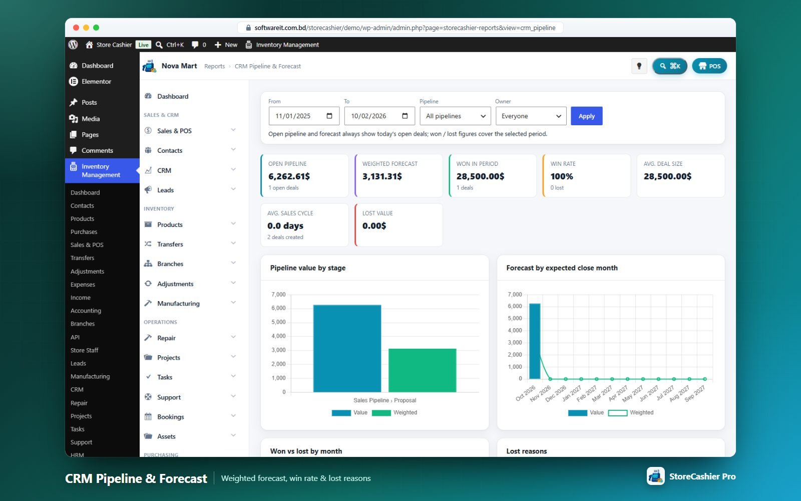Viewport: 801px width, 501px height.
Task: Click the lightbulb tips icon
Action: 639,66
